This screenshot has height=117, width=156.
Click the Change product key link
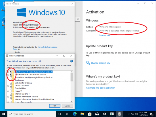click(100, 63)
